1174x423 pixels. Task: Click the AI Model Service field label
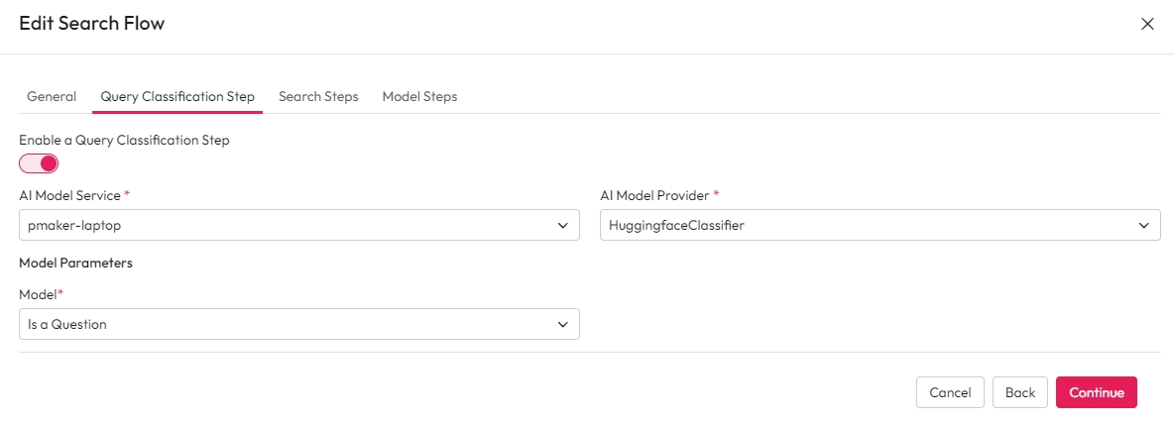pyautogui.click(x=69, y=195)
